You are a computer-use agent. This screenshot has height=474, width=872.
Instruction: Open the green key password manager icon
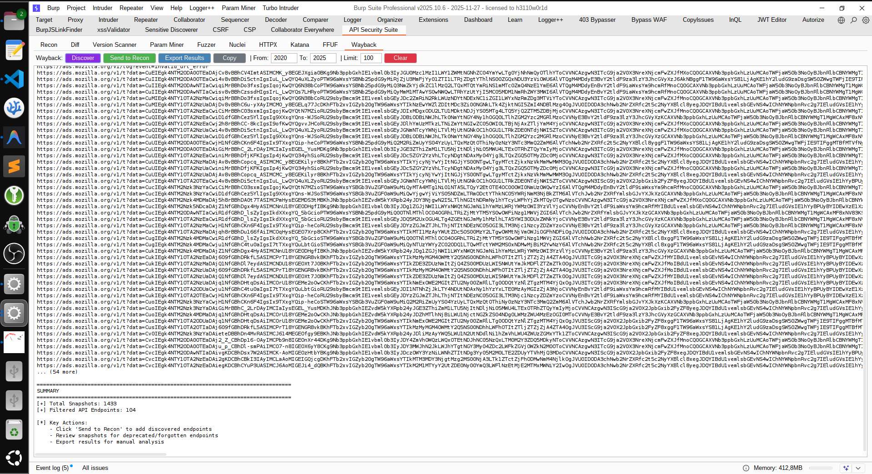(x=14, y=195)
